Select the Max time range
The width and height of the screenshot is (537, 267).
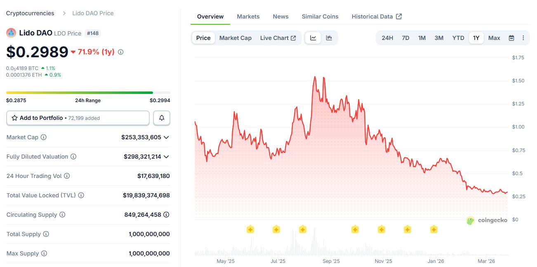[494, 37]
